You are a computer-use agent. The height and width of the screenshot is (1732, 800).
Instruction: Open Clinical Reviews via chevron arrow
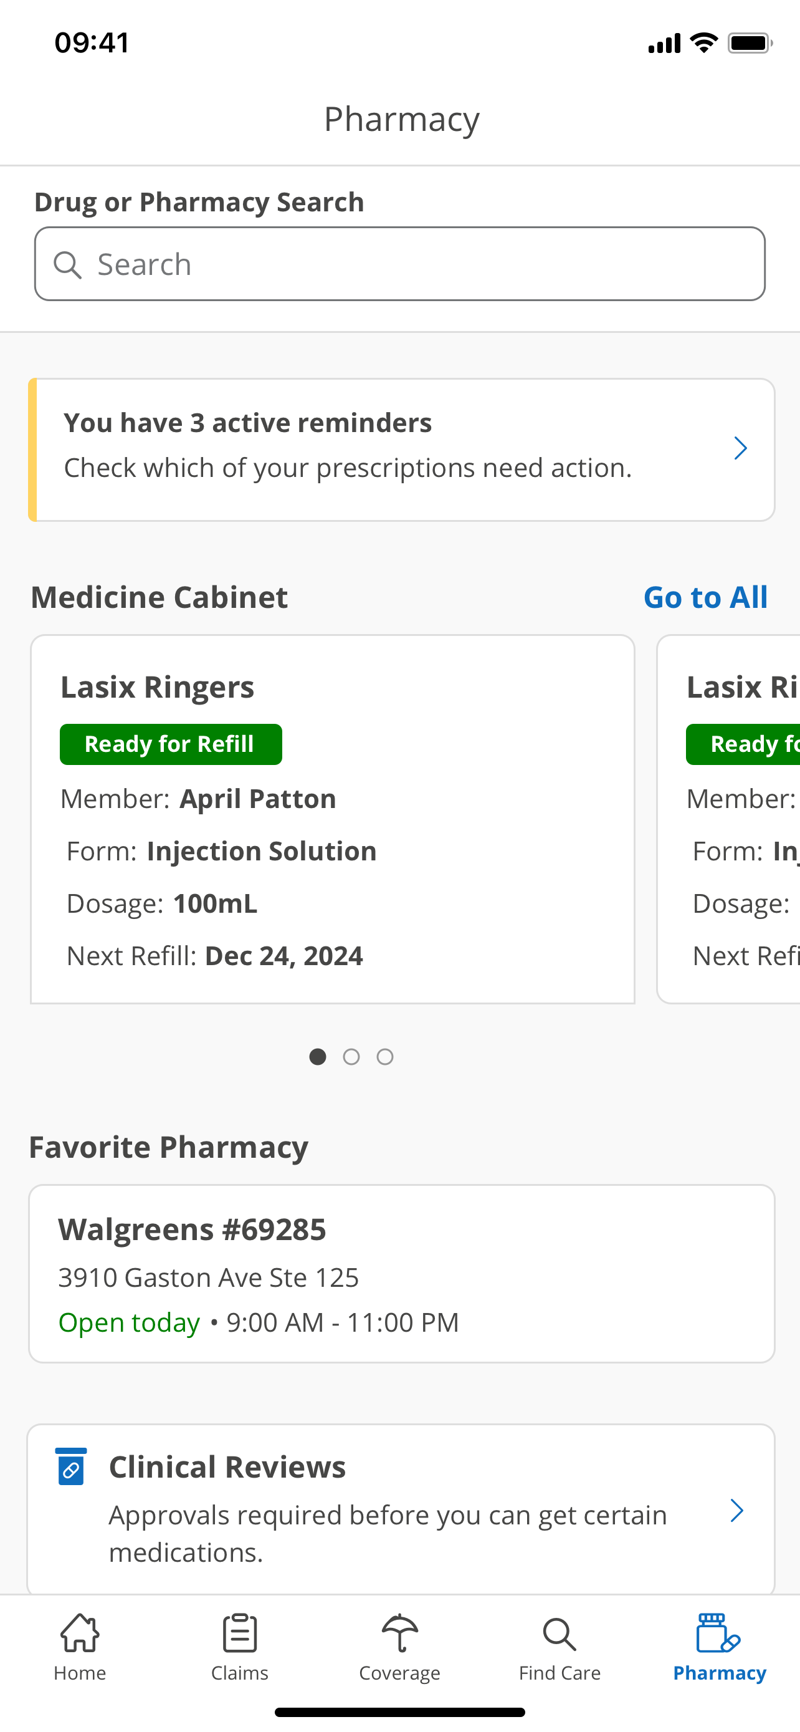click(x=737, y=1510)
